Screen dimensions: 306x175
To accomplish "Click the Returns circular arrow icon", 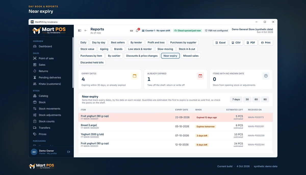I will pos(35,71).
